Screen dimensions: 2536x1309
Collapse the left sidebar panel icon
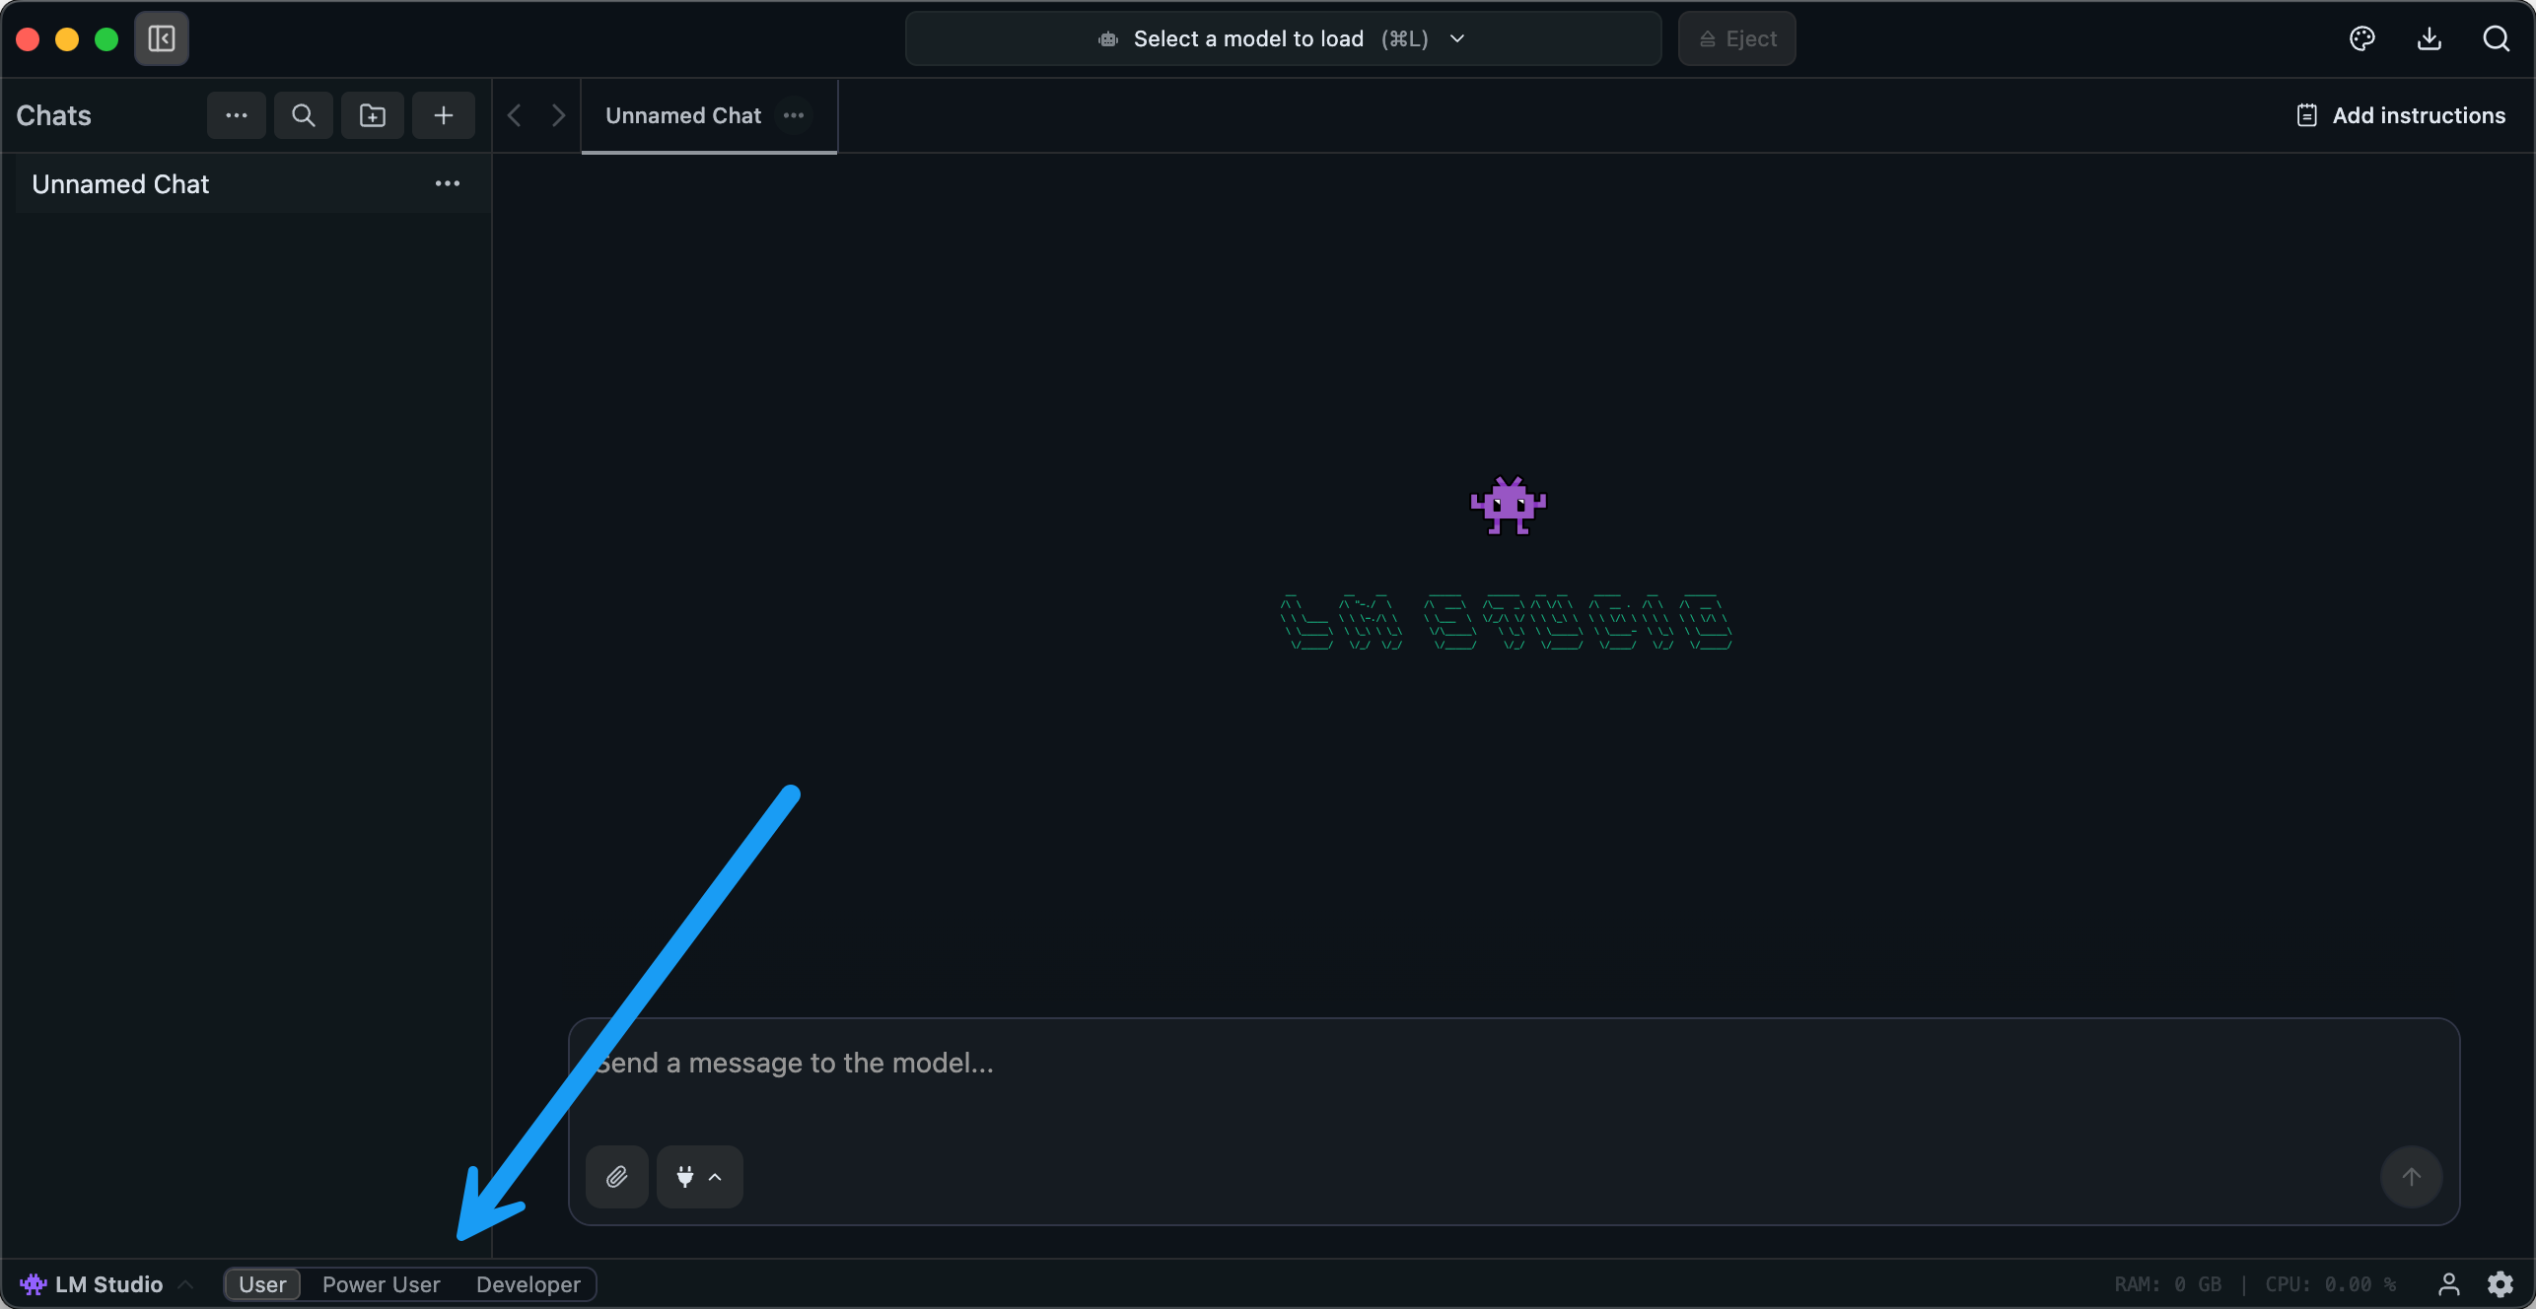pos(162,38)
